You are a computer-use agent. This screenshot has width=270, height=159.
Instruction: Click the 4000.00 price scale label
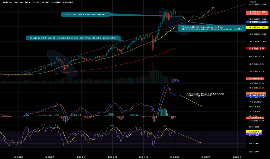[257, 64]
